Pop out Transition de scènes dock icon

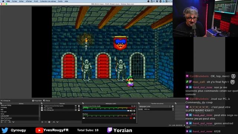pyautogui.click(x=139, y=103)
